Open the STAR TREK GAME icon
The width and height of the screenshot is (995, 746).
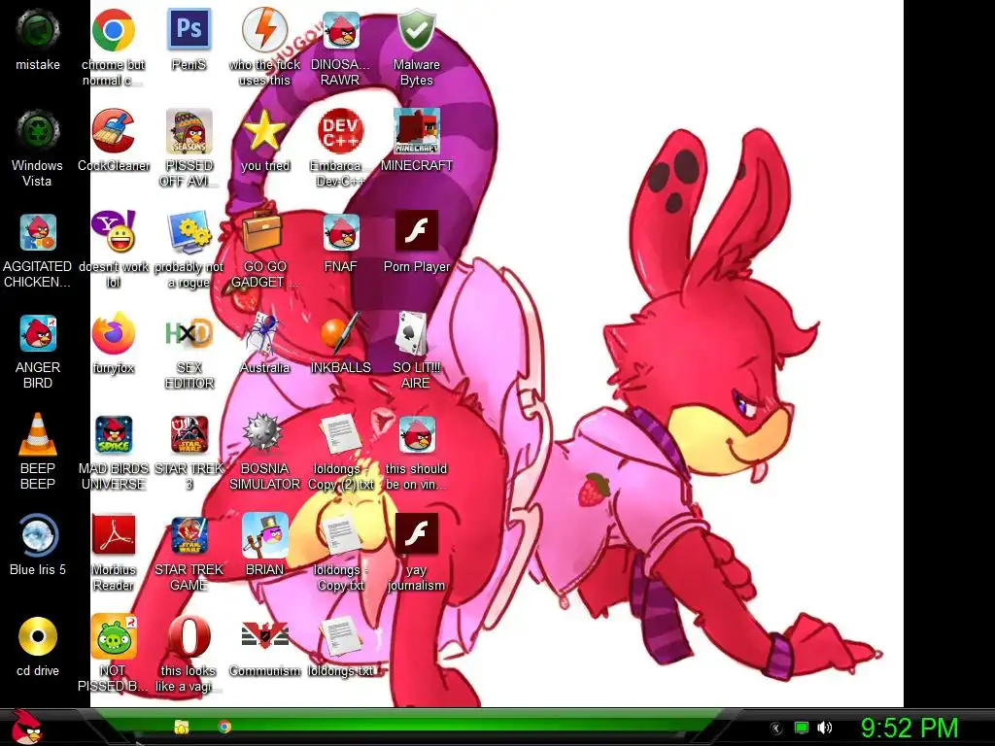189,535
